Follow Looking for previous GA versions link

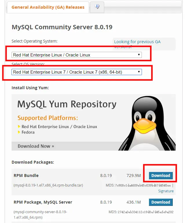pos(137,44)
